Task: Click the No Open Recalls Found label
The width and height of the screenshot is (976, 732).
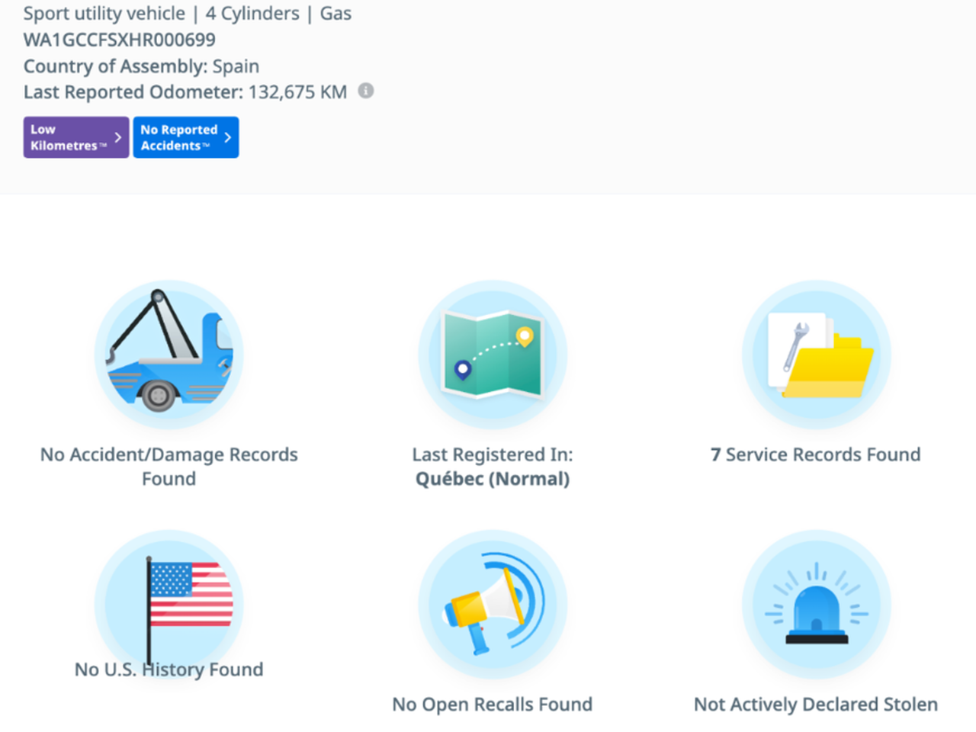Action: [493, 705]
